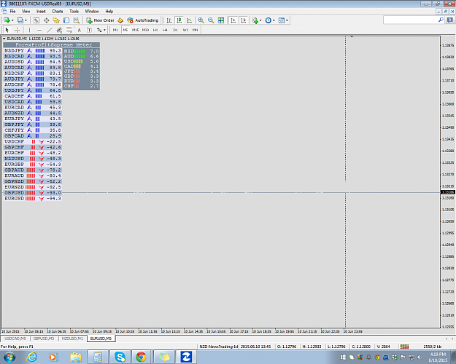
Task: Expand the Templates dropdown arrow
Action: point(287,20)
